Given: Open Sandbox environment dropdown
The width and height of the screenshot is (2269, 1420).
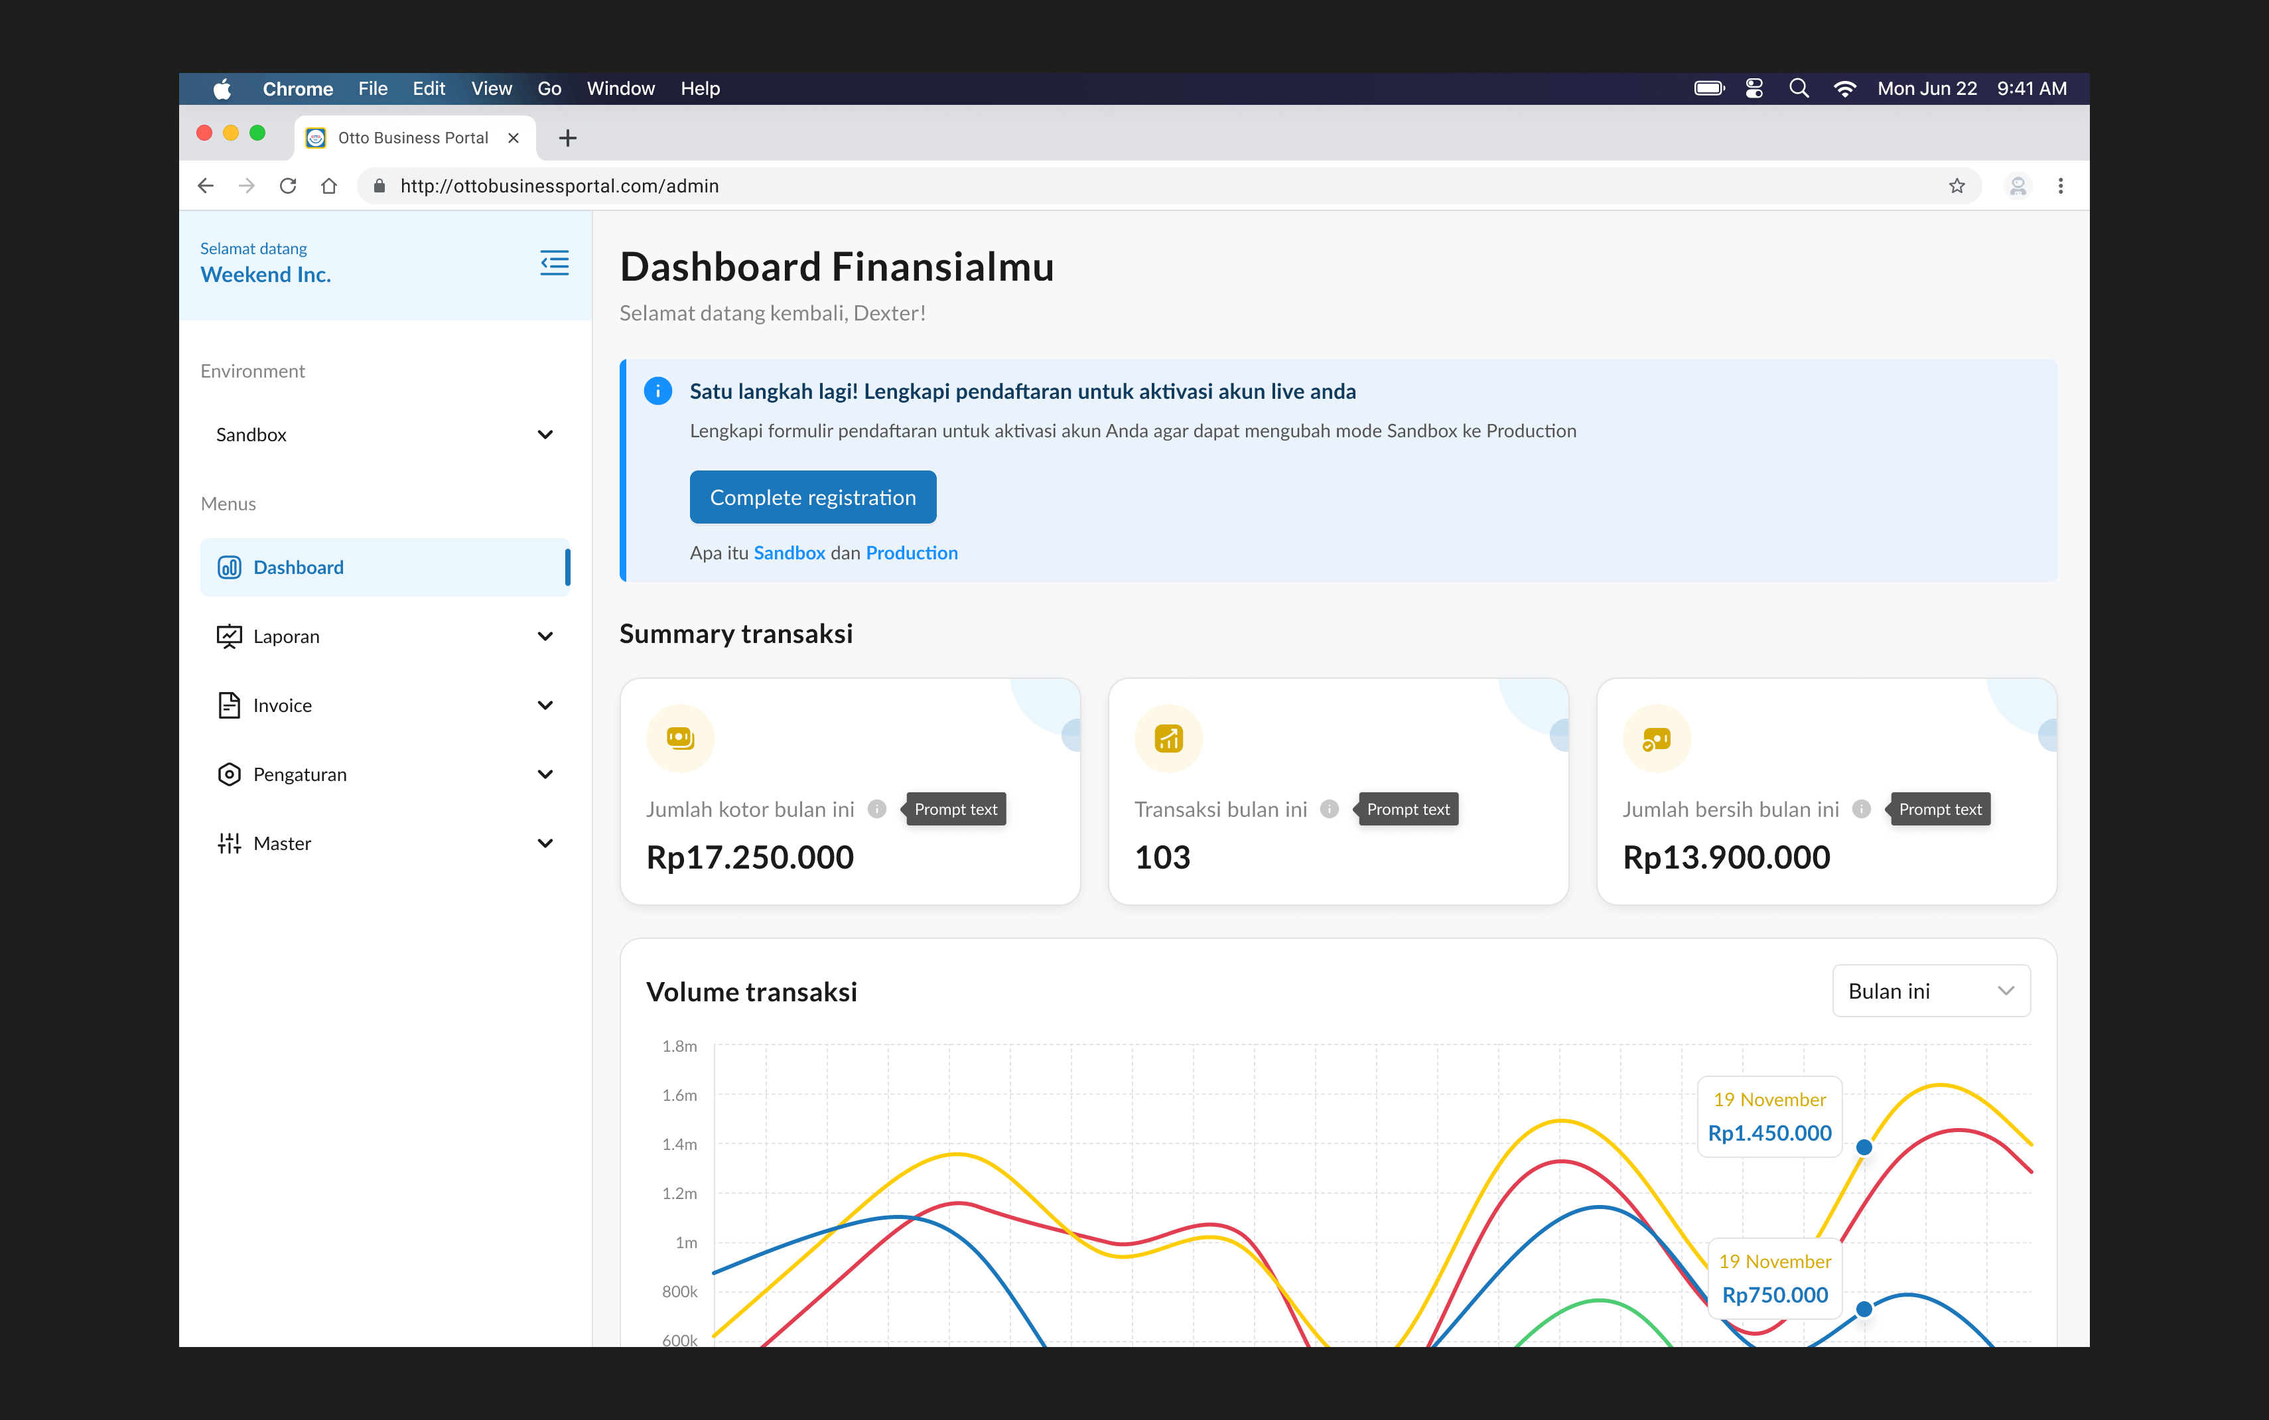Looking at the screenshot, I should 385,434.
